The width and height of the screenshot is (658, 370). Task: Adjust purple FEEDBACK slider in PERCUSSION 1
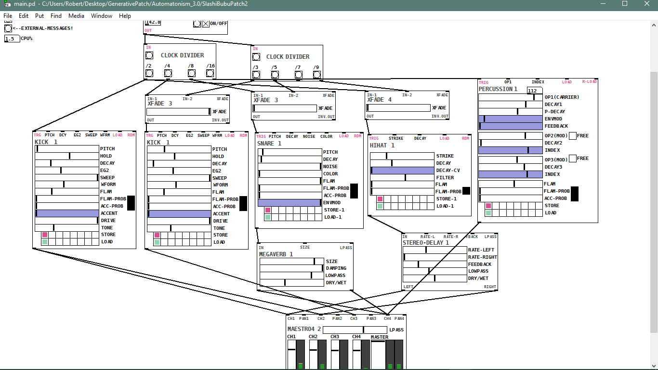[511, 126]
